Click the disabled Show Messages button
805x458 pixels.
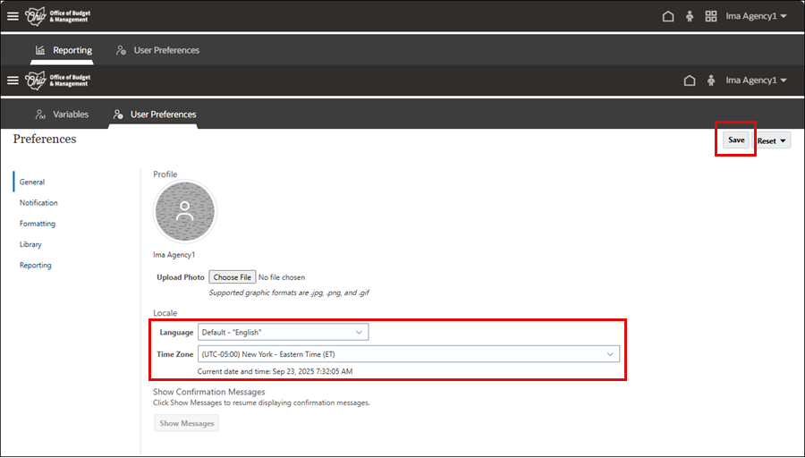[x=186, y=423]
